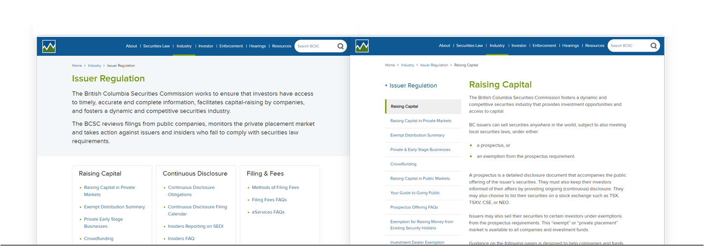Select highlighted Raising Capital sidebar item
The image size is (704, 246).
pos(423,106)
